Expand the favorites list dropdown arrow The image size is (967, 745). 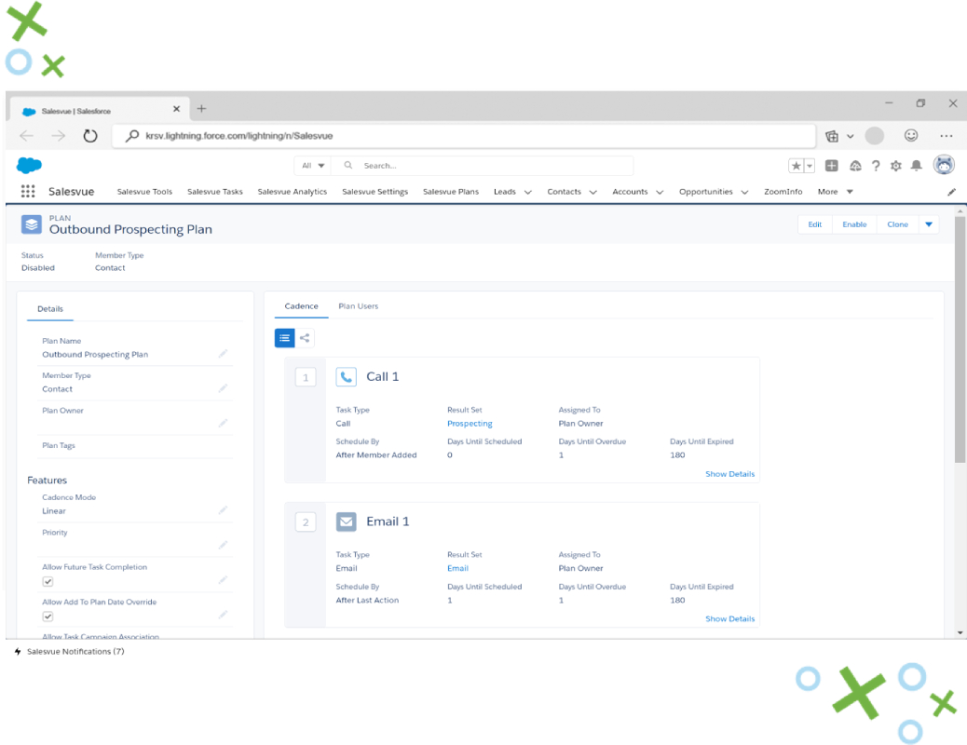pos(810,165)
